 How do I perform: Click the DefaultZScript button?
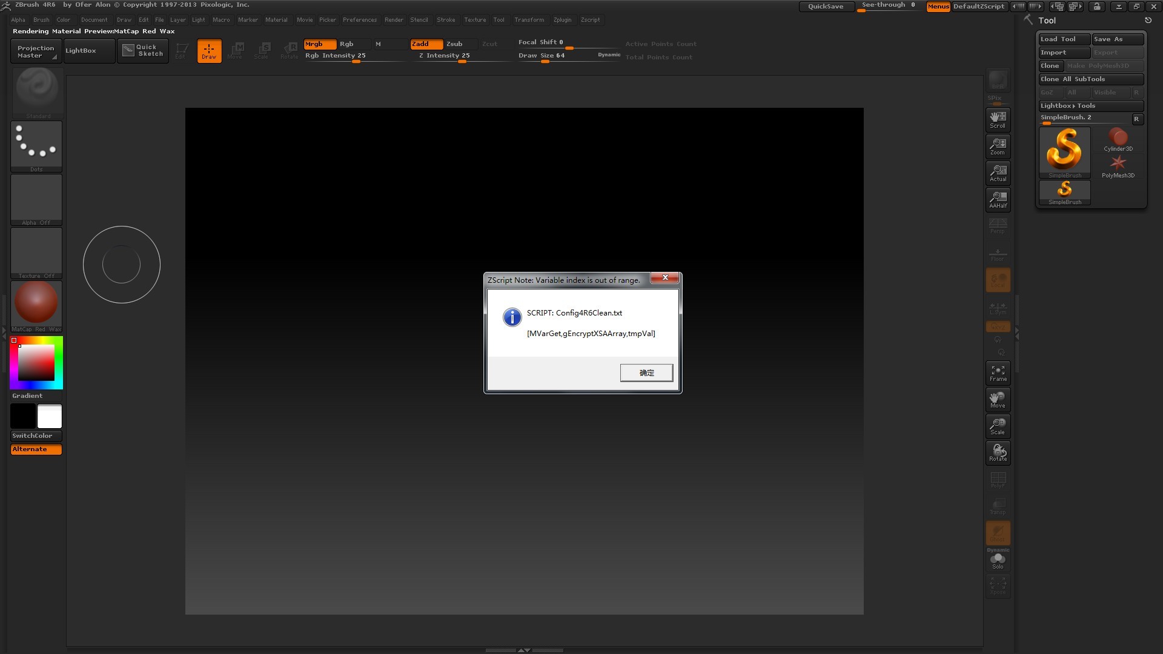tap(979, 7)
